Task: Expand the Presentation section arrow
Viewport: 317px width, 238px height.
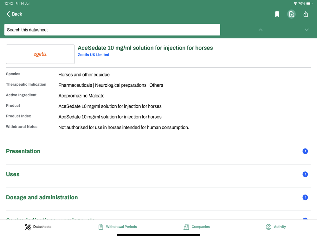Action: coord(305,151)
